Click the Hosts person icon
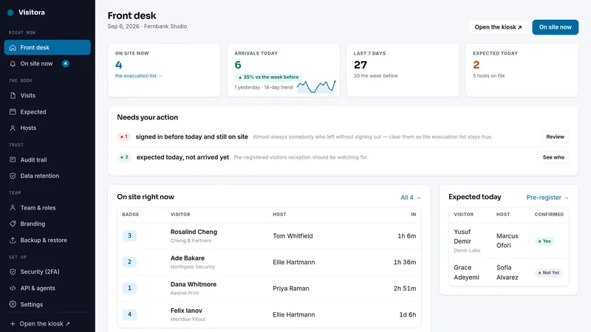 [x=13, y=128]
